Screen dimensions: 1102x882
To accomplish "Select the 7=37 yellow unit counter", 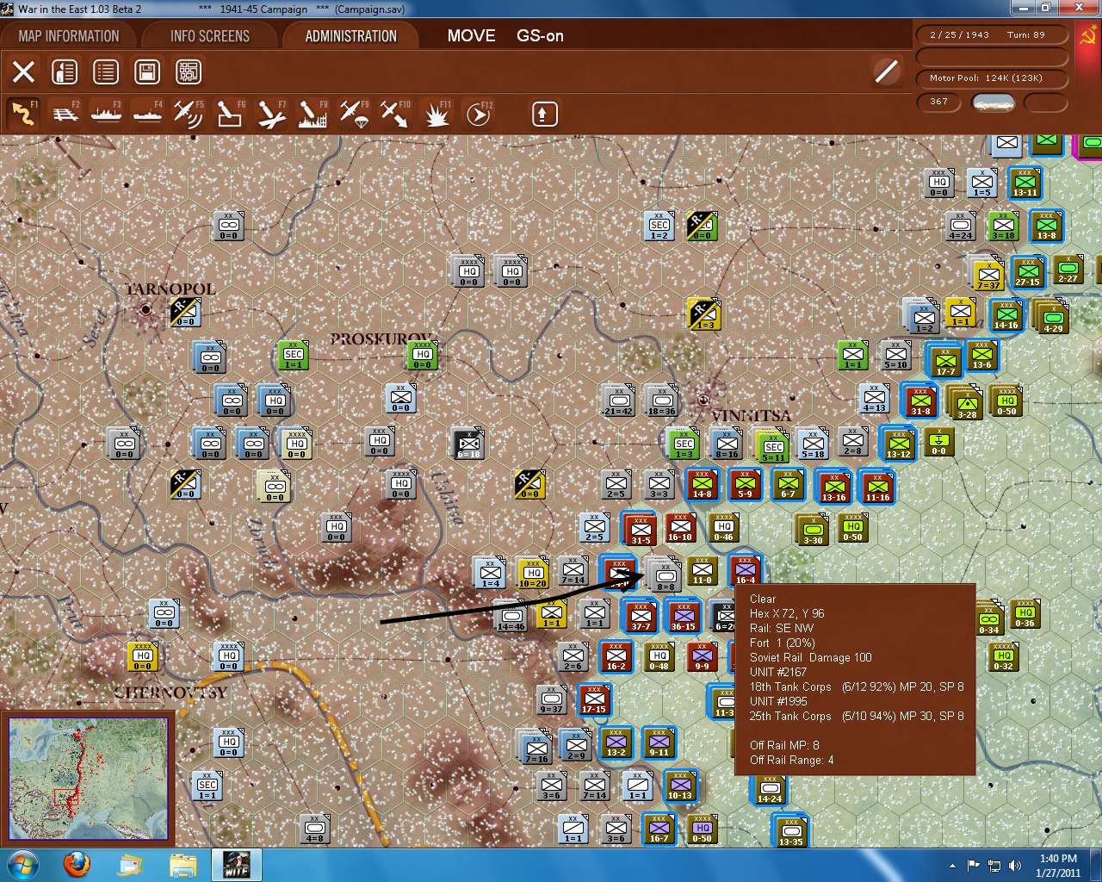I will tap(987, 274).
